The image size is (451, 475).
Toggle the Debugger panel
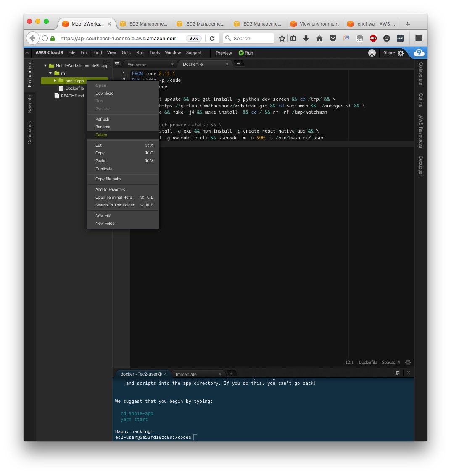click(x=421, y=166)
